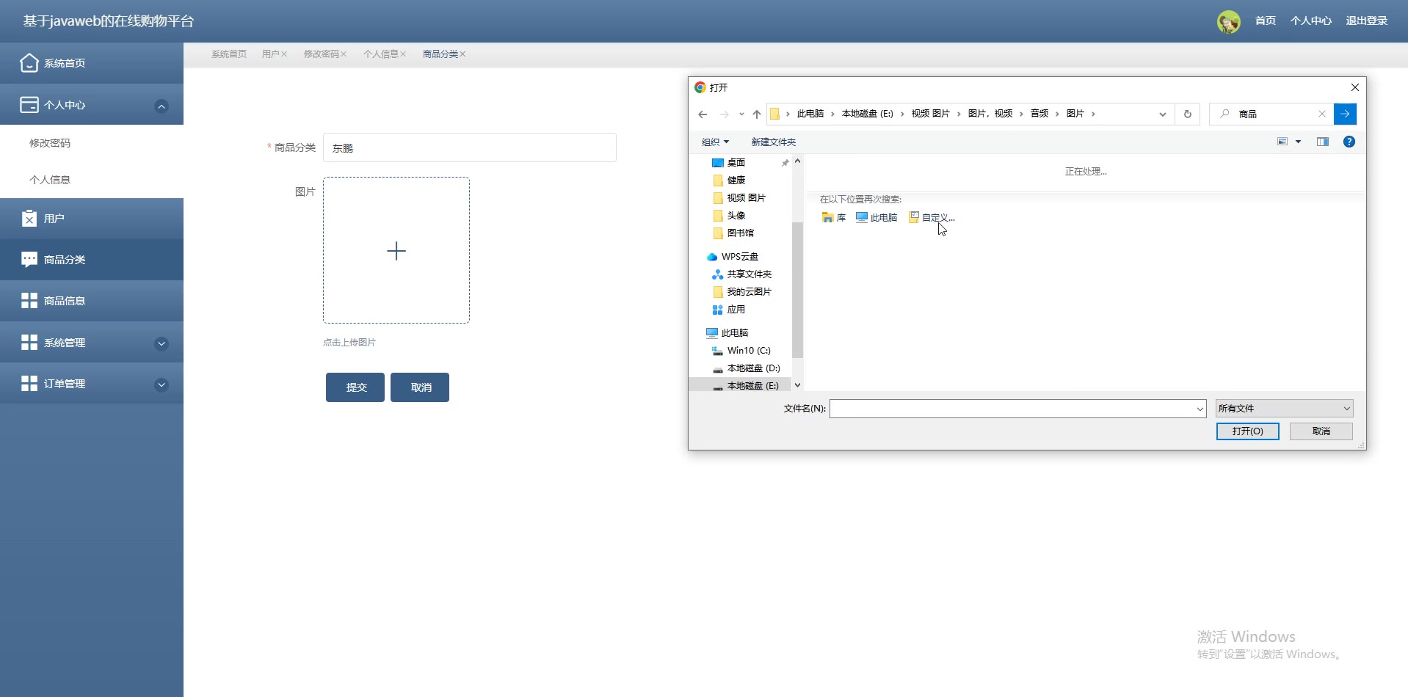Expand the 订单管理 sidebar menu

[x=162, y=384]
